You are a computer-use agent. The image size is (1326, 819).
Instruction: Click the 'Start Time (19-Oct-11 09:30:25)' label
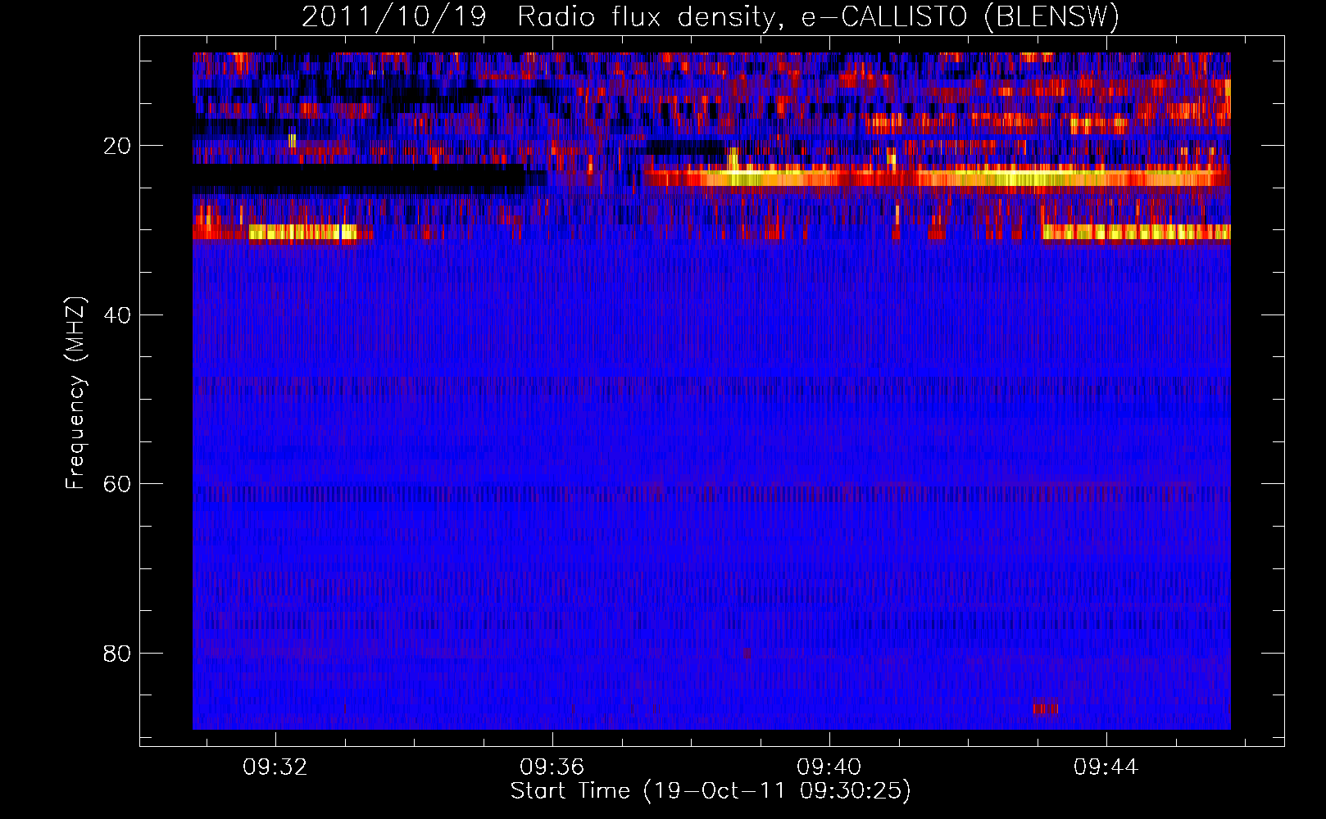click(x=711, y=791)
